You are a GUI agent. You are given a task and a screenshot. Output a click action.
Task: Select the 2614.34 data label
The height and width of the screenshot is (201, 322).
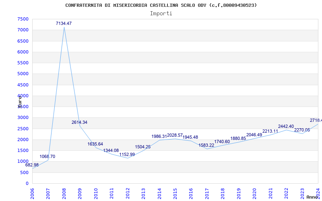click(x=79, y=122)
